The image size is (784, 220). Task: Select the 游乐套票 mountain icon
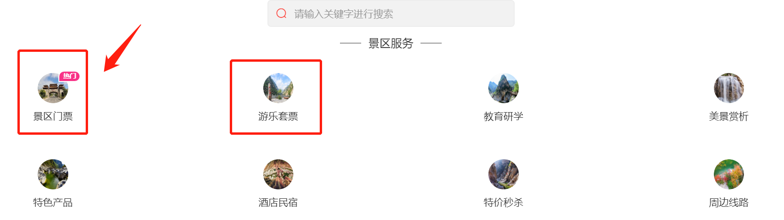click(x=278, y=88)
